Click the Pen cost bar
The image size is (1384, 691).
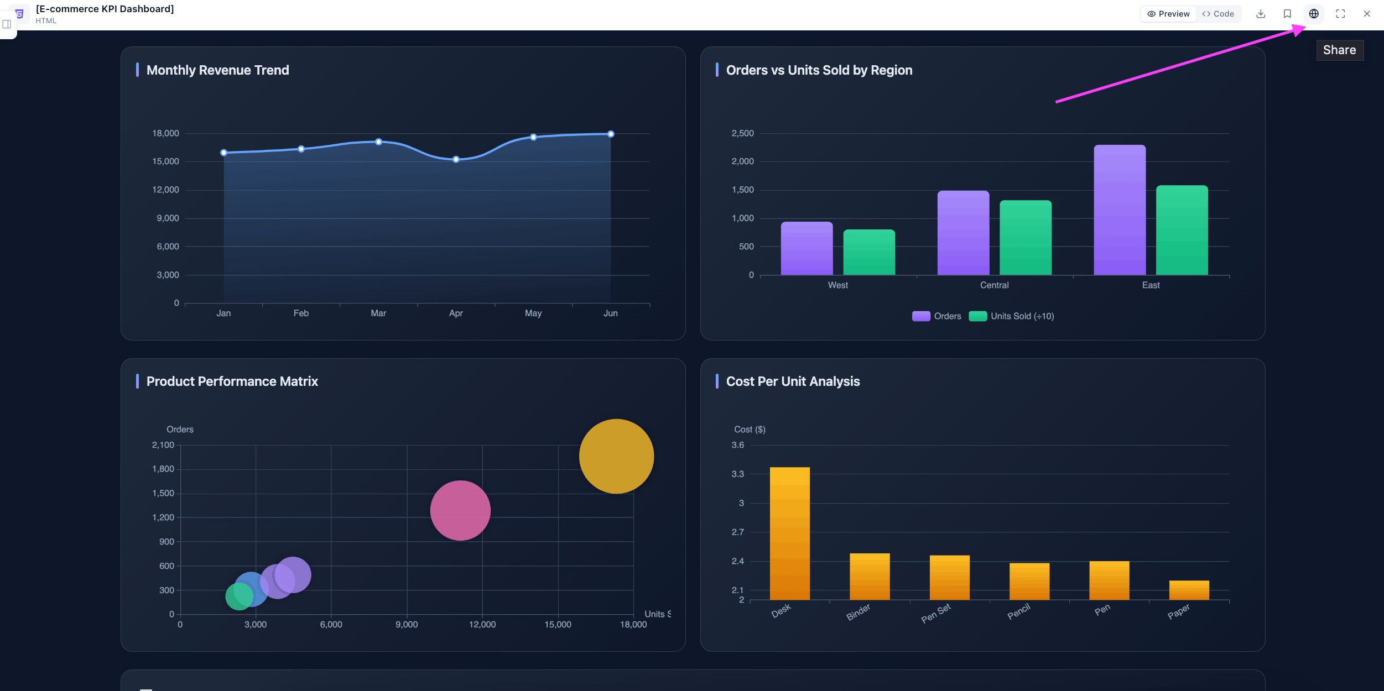point(1109,580)
